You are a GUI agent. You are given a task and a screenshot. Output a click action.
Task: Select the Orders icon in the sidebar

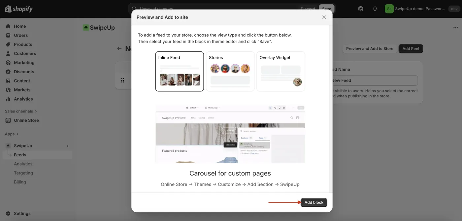point(8,35)
